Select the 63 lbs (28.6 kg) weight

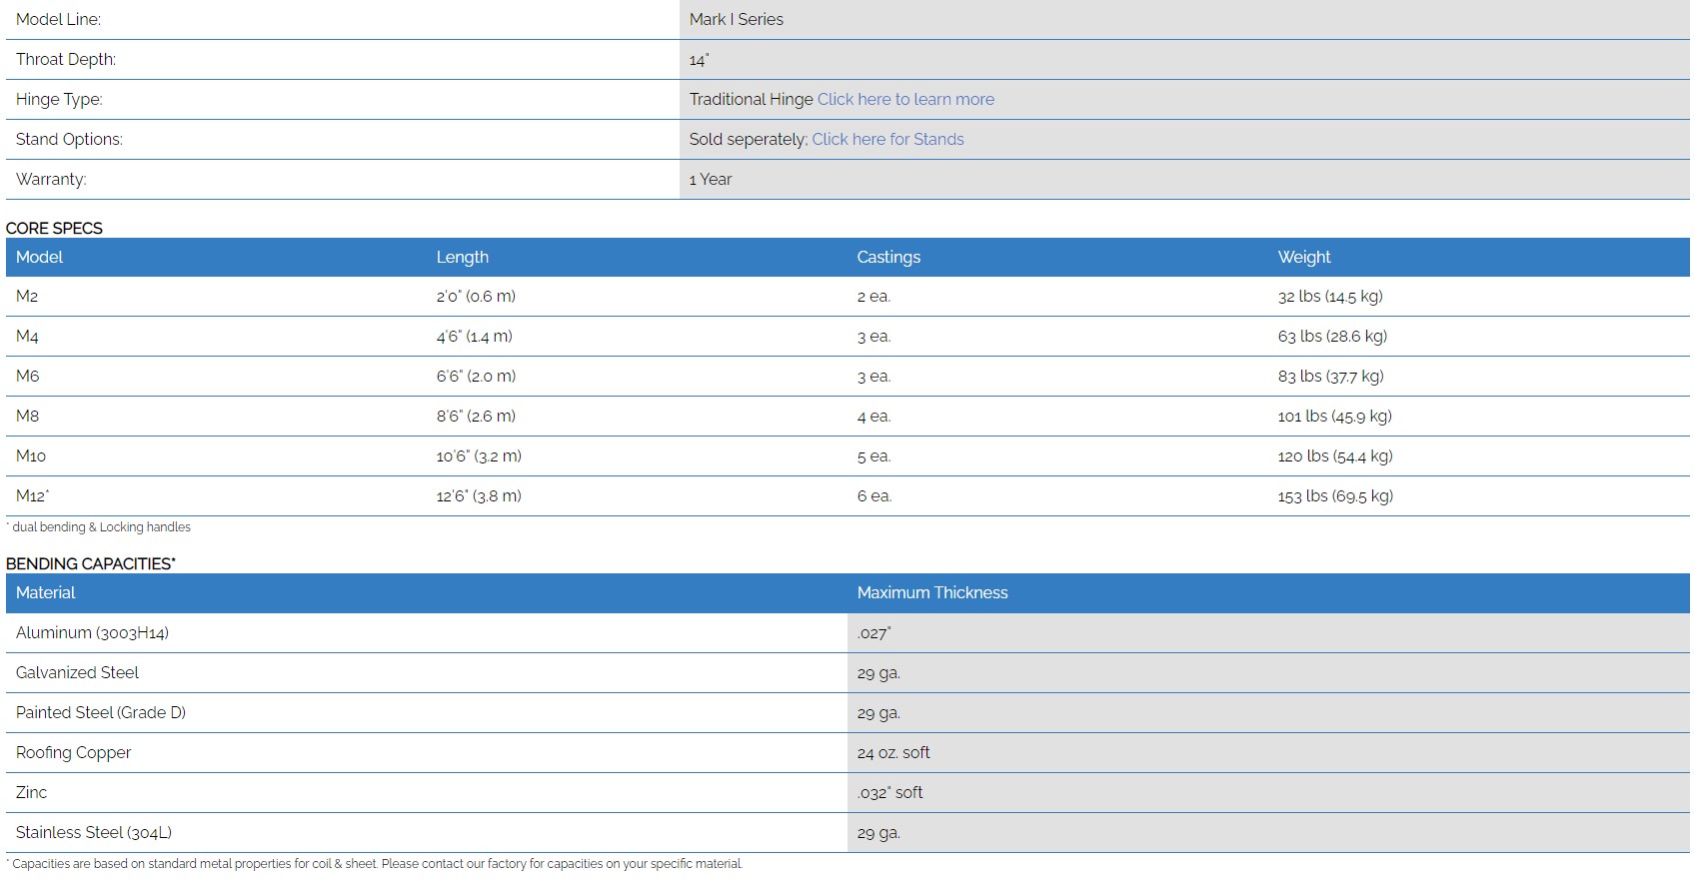pyautogui.click(x=1332, y=336)
